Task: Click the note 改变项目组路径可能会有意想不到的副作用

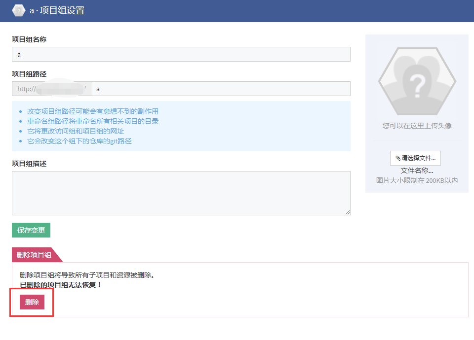Action: tap(93, 111)
